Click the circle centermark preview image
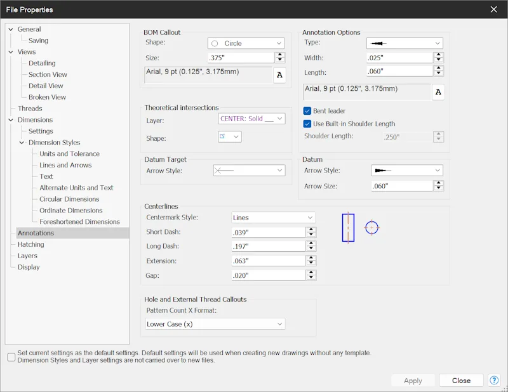This screenshot has width=508, height=392. [x=371, y=228]
